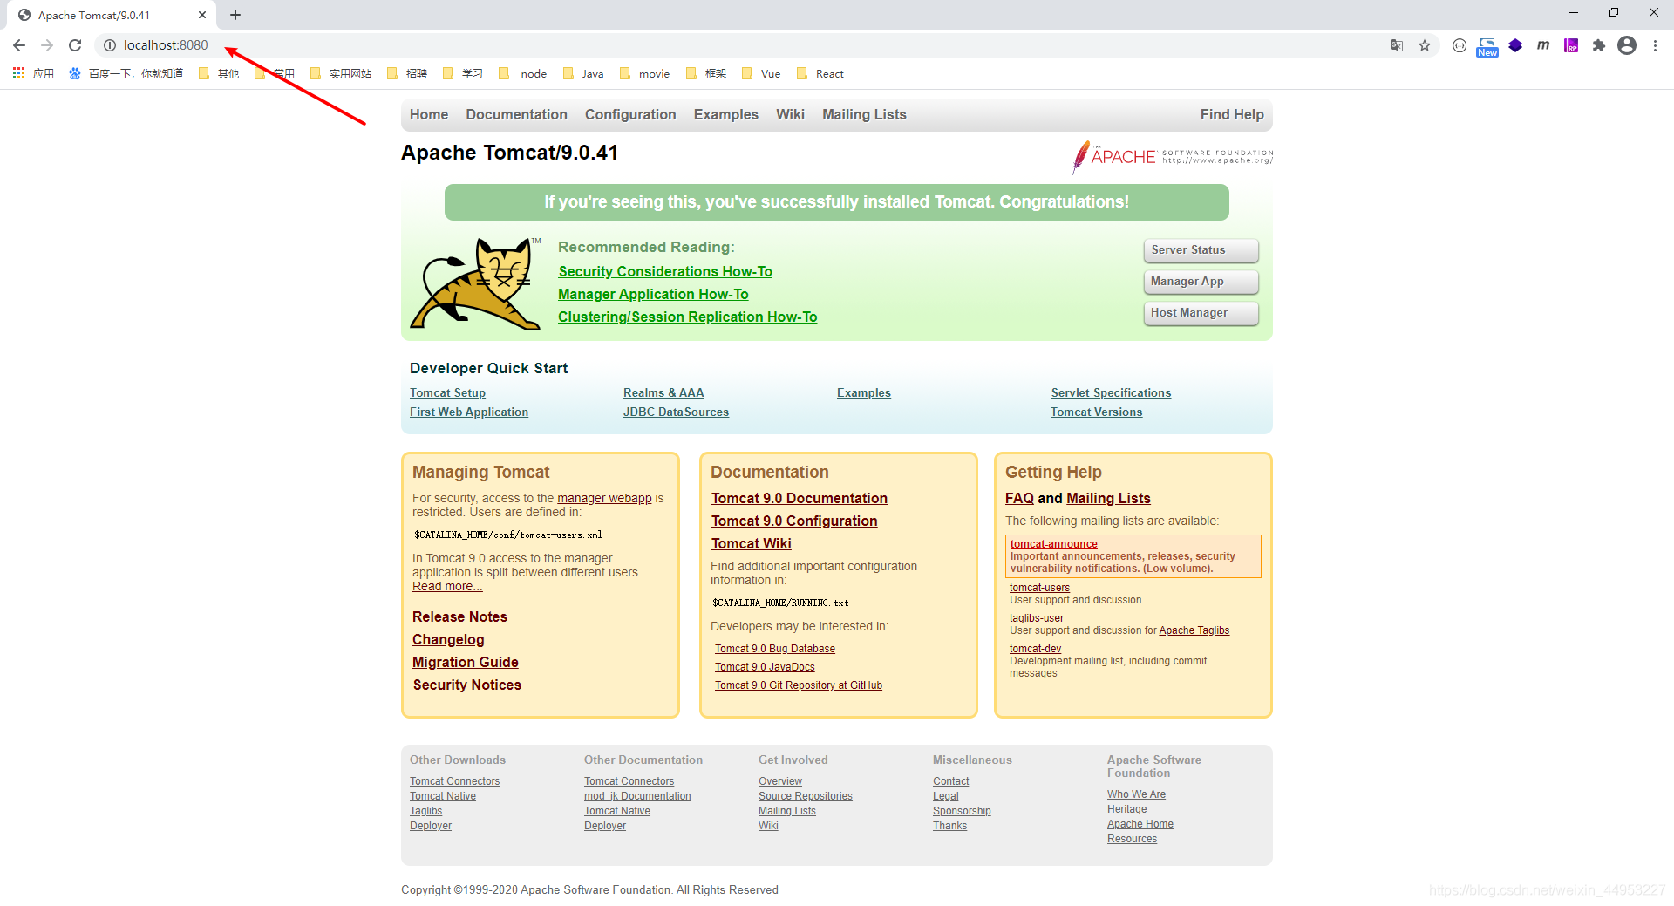Open the translate page icon

tap(1397, 45)
